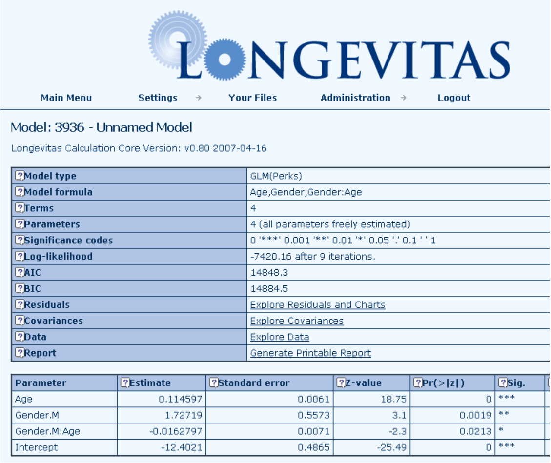Click the p-value 0.0019 for Gender.M

pos(475,415)
